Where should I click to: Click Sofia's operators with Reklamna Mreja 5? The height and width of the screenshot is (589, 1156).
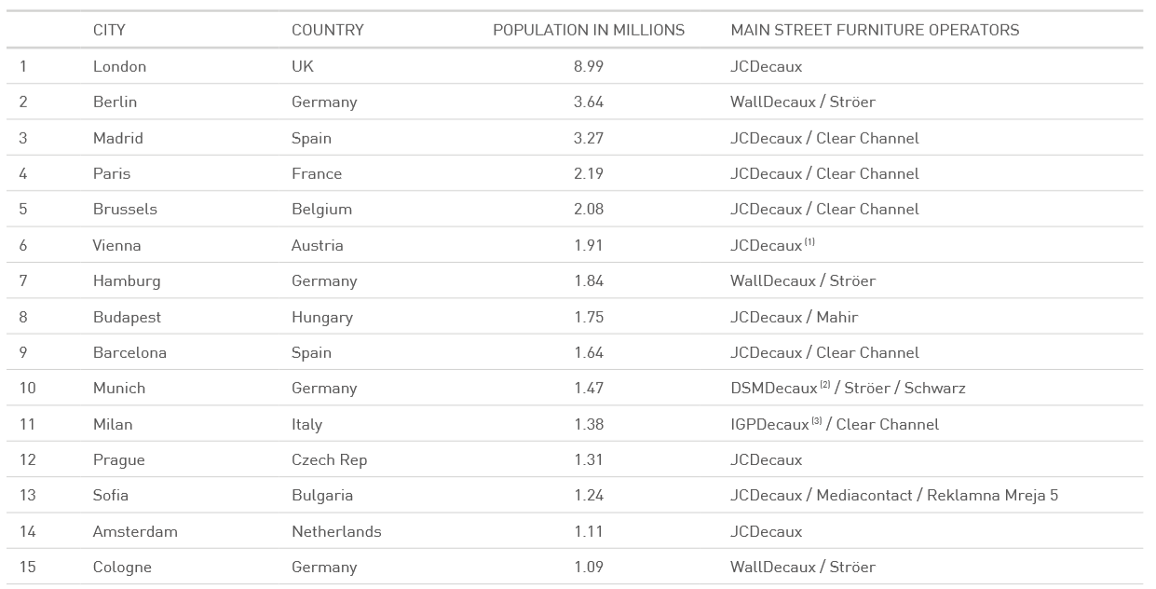coord(894,495)
